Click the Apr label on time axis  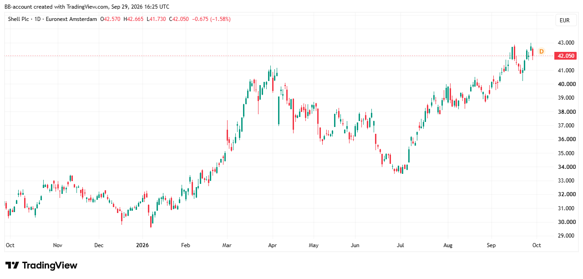click(x=272, y=245)
